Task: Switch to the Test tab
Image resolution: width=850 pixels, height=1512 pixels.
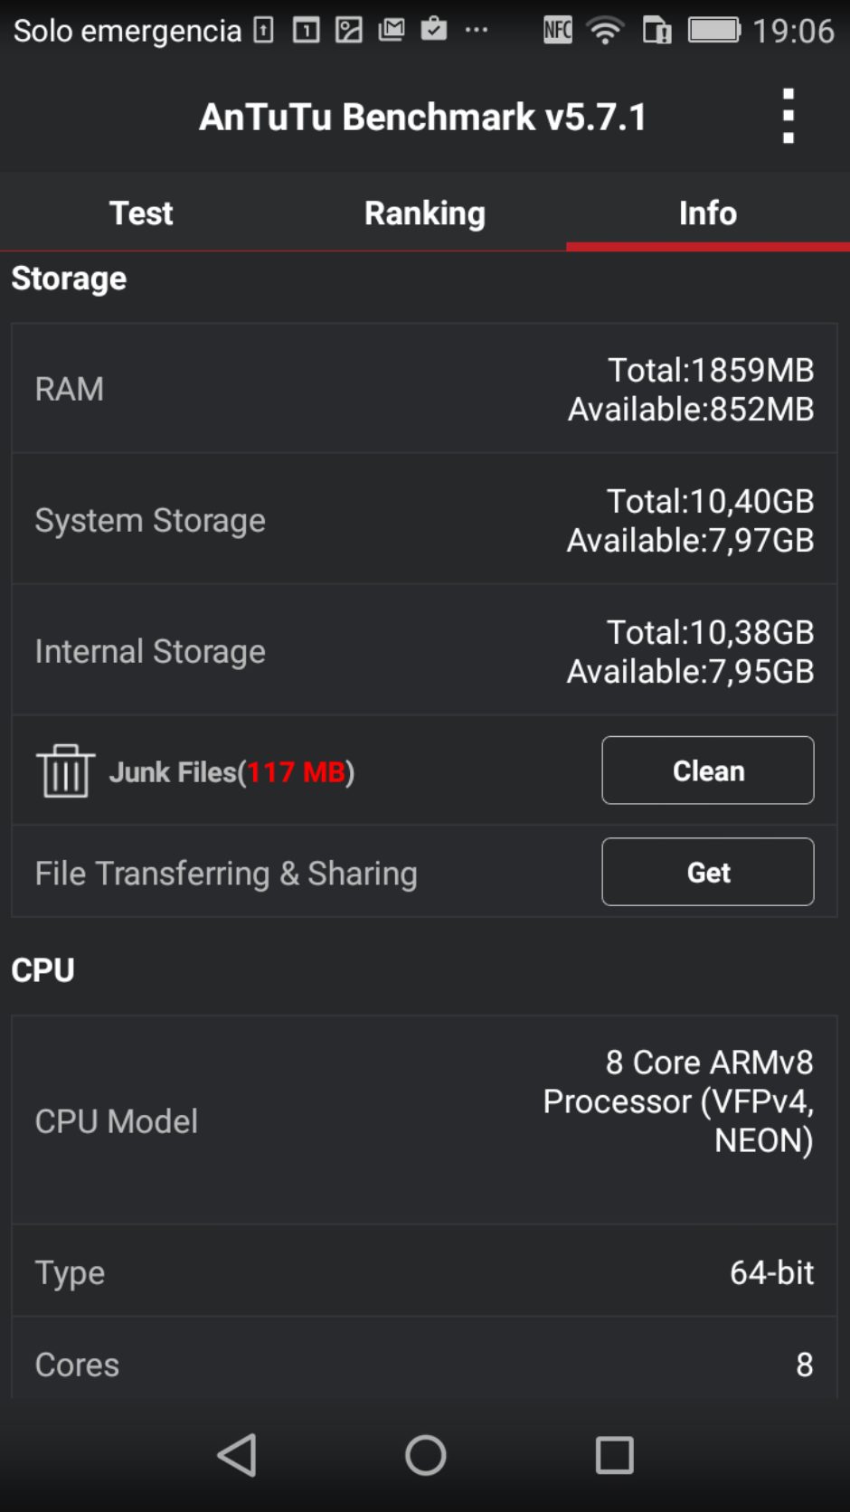Action: (x=141, y=213)
